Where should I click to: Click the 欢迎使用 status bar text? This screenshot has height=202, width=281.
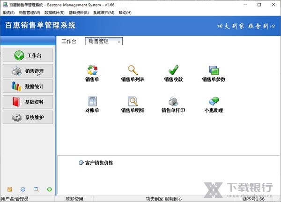click(x=74, y=199)
